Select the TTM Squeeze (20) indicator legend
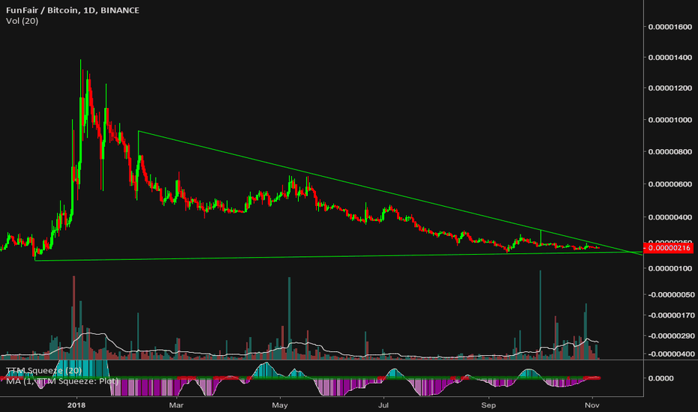The width and height of the screenshot is (698, 412). coord(43,371)
